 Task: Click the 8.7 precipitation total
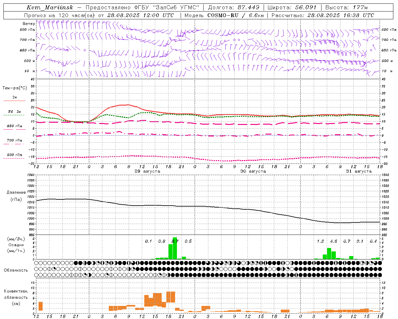[x=175, y=241]
